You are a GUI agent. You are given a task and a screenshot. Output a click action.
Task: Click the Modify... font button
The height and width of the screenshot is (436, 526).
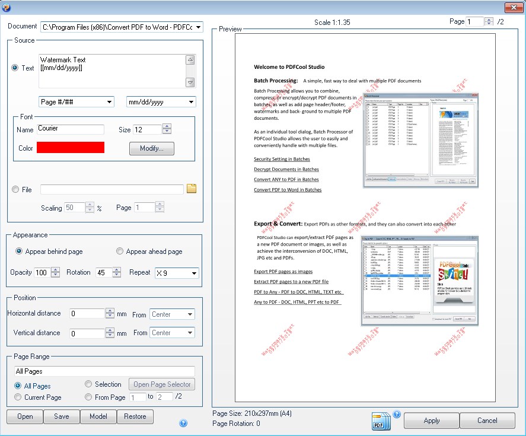tap(152, 148)
